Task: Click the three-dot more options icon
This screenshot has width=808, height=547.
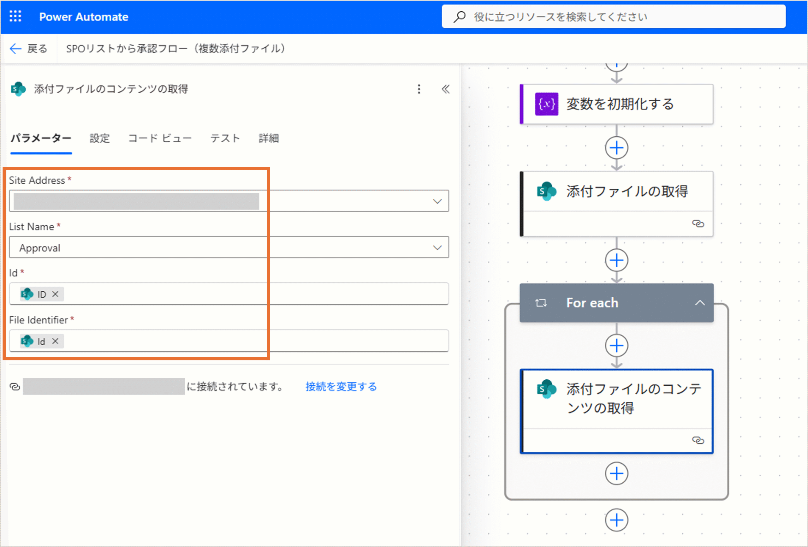Action: tap(419, 89)
